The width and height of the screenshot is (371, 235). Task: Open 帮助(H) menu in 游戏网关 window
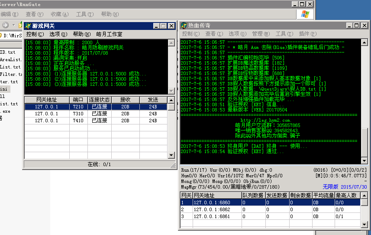[x=82, y=34]
